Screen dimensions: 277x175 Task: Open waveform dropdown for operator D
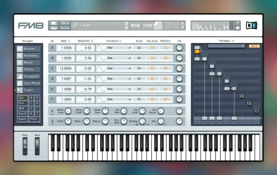pyautogui.click(x=119, y=79)
